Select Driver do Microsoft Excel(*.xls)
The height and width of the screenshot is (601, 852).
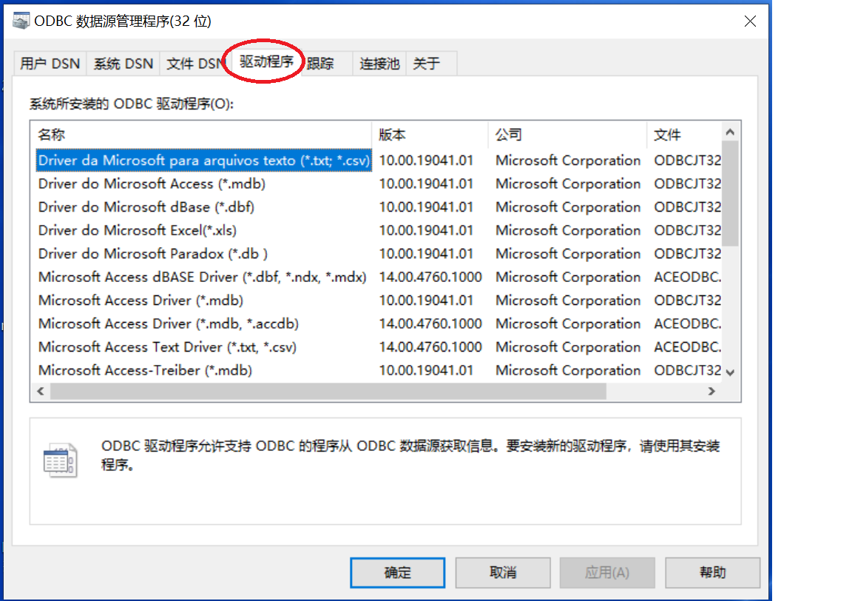tap(378, 231)
